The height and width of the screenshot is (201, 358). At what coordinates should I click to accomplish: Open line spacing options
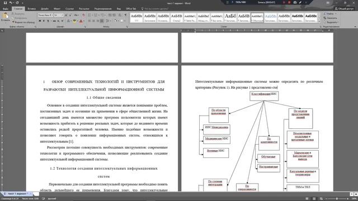pos(108,21)
